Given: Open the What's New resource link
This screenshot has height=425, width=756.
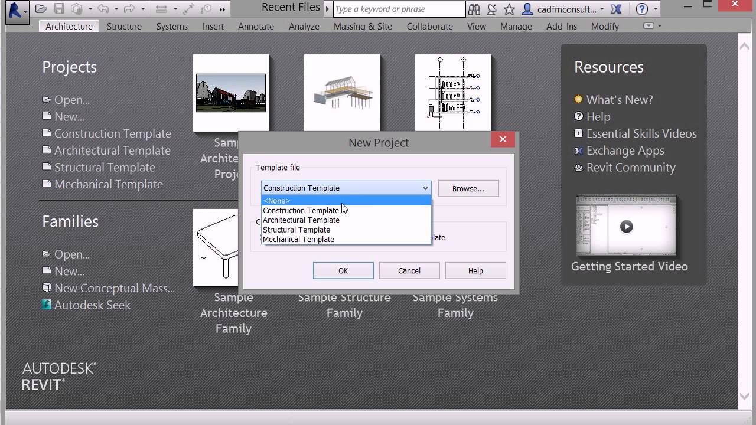Looking at the screenshot, I should click(620, 100).
